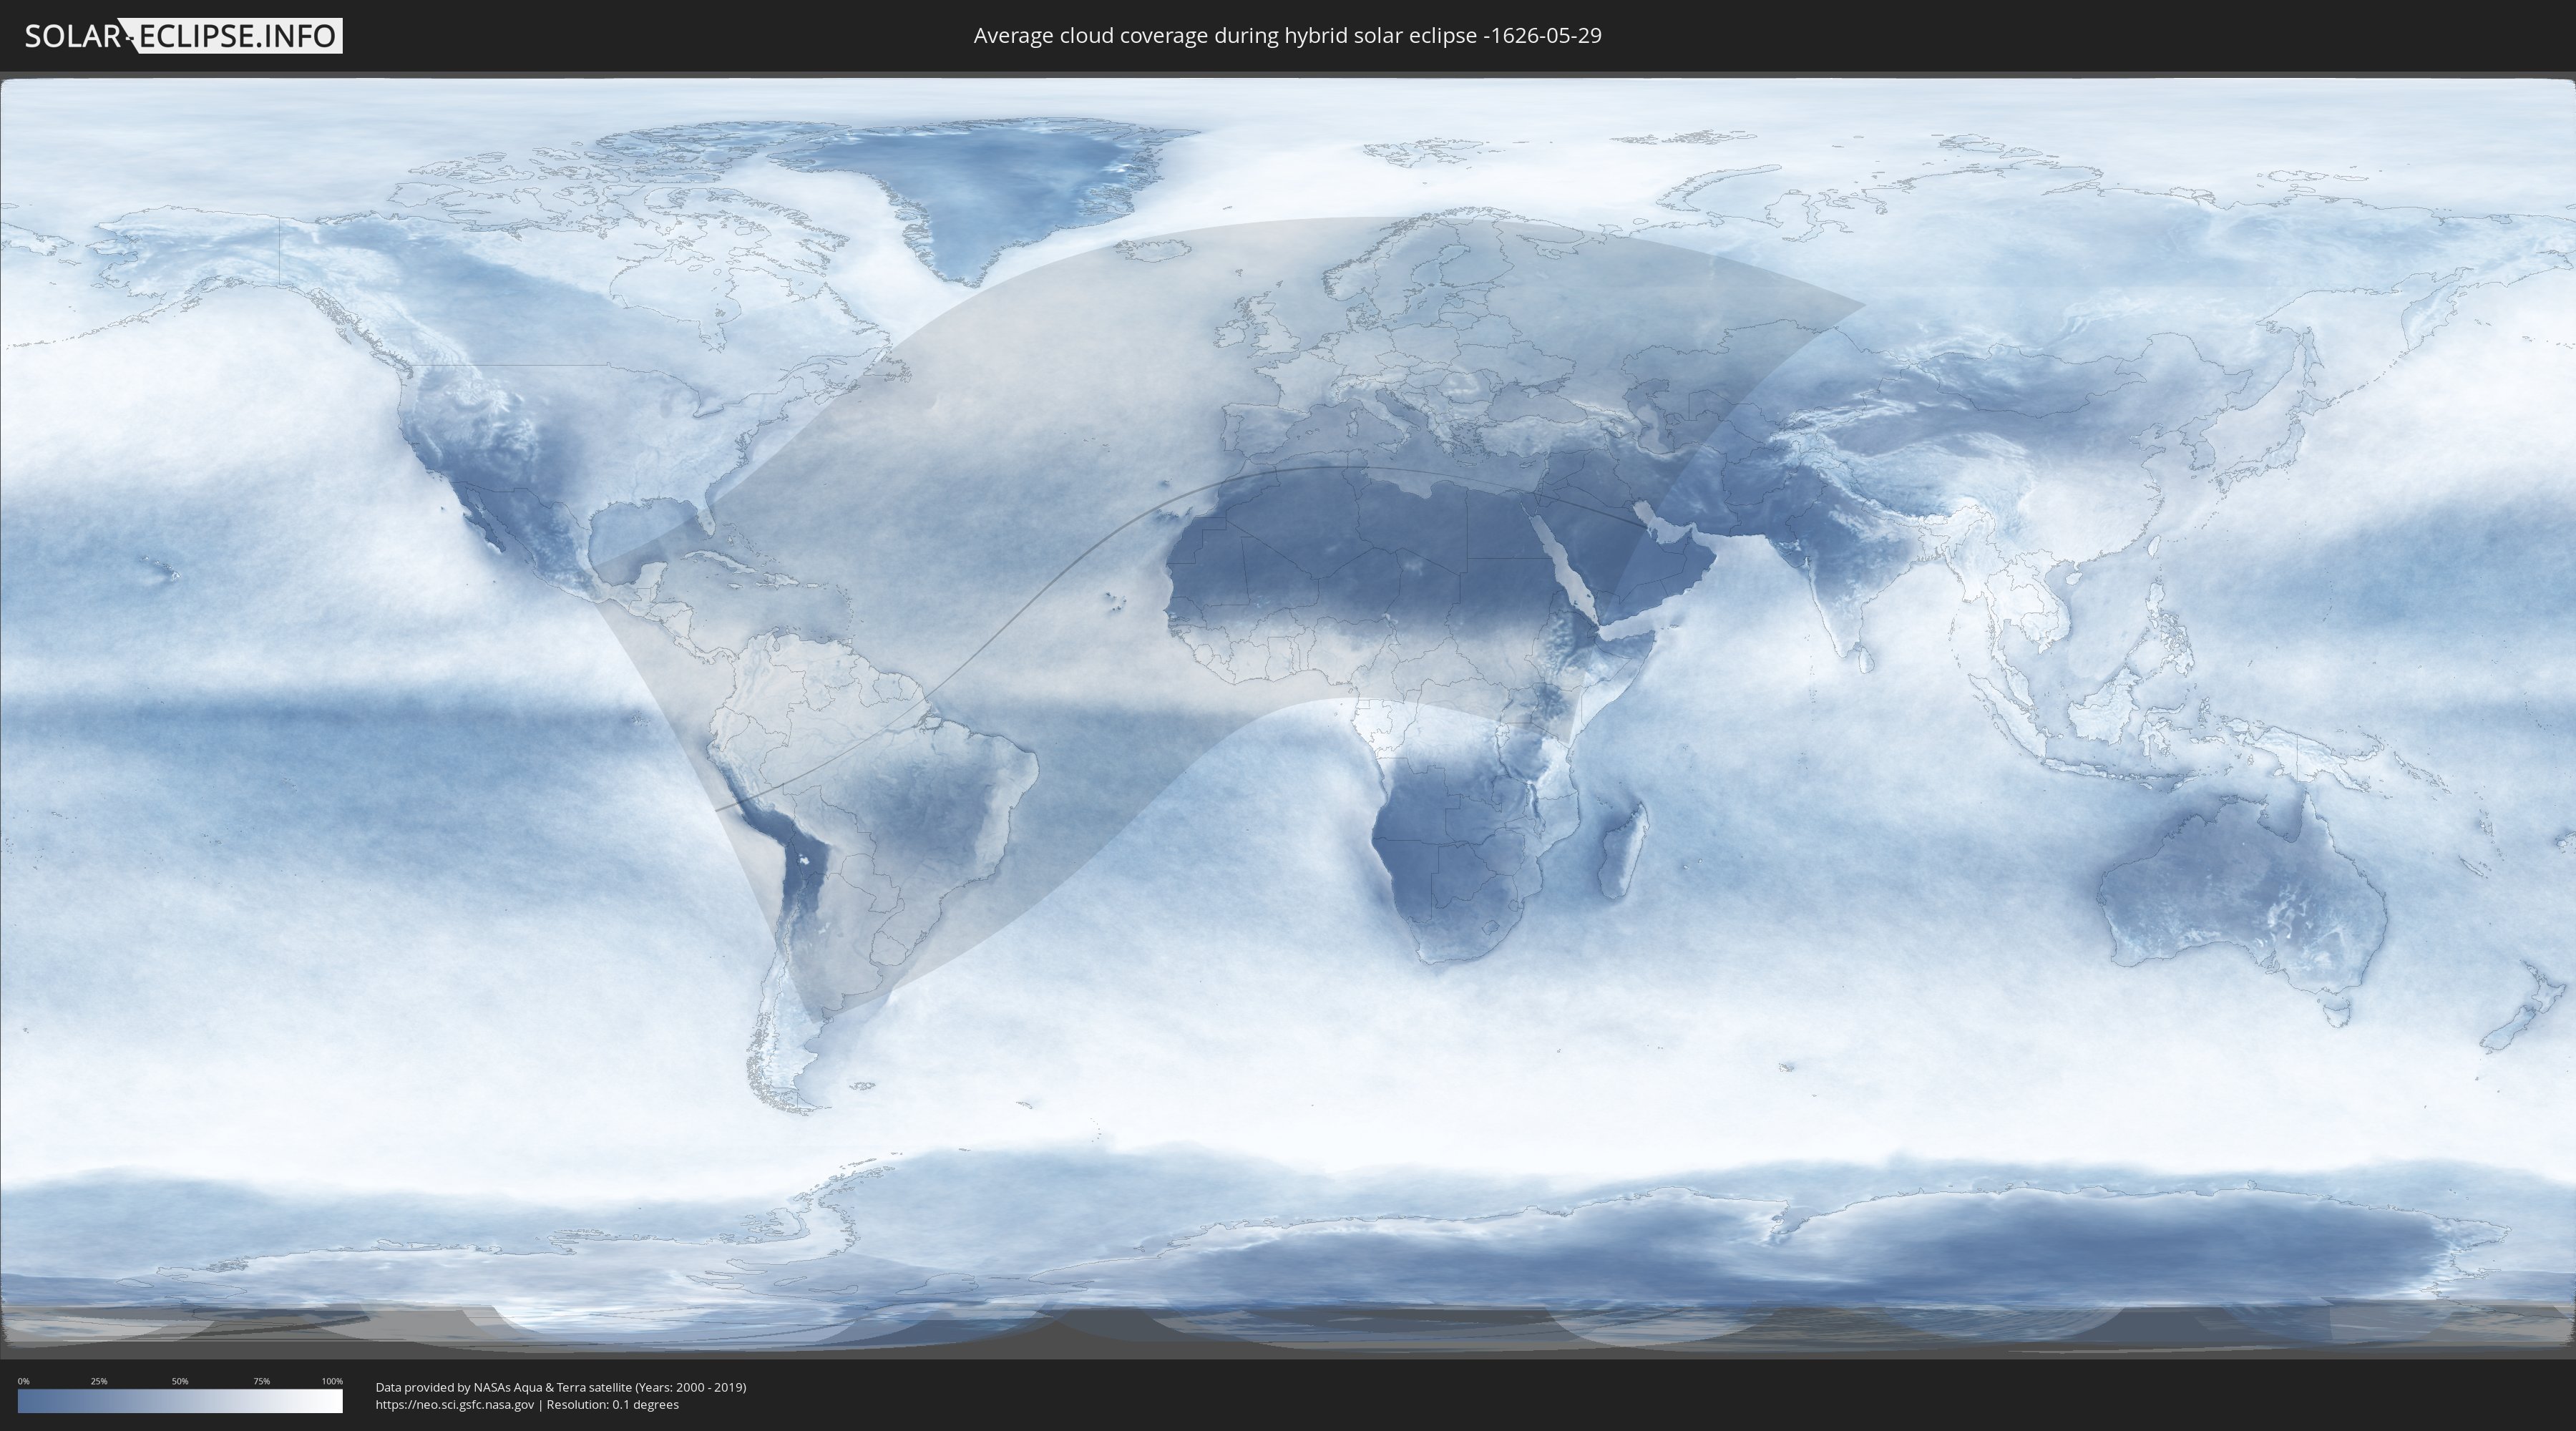The width and height of the screenshot is (2576, 1431).
Task: Click the "75%" legend label
Action: tap(261, 1381)
